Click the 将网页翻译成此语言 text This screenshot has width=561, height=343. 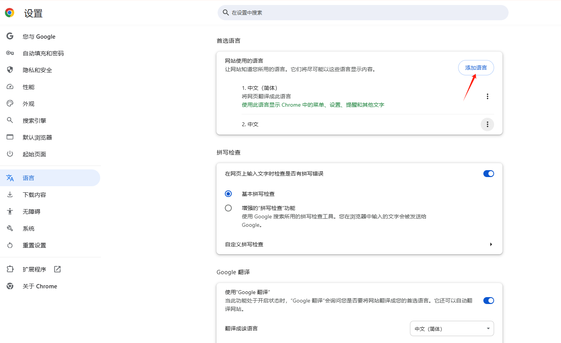[x=266, y=96]
